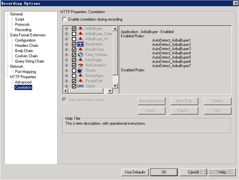The image size is (239, 180).
Task: Expand the Siebel tree node
Action: (66, 86)
